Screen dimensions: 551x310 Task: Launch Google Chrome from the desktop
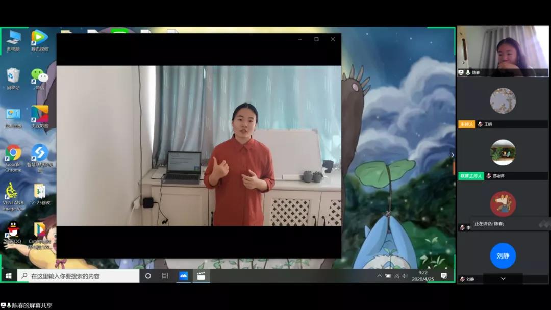coord(13,153)
